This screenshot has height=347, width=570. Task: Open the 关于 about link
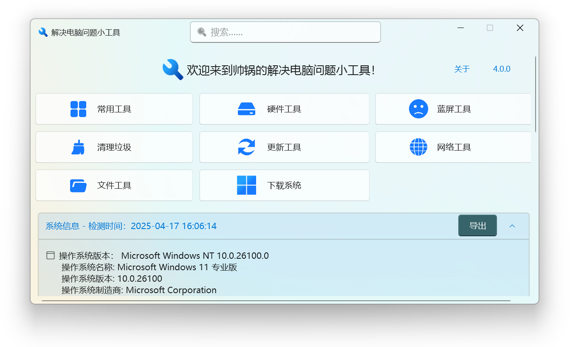pos(462,69)
